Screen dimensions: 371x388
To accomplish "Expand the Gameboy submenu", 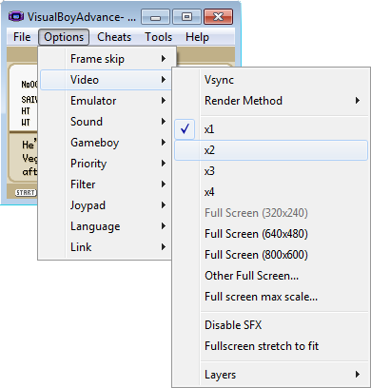I will click(x=107, y=143).
